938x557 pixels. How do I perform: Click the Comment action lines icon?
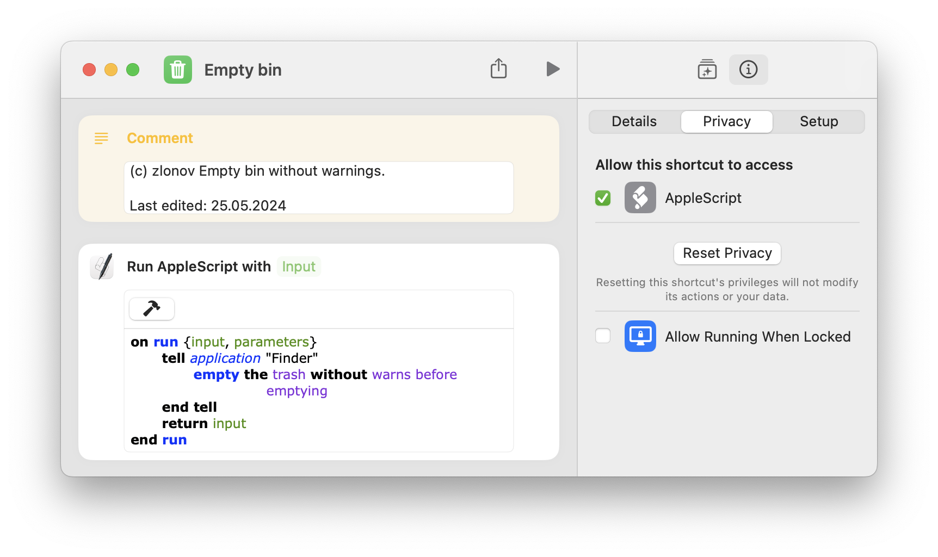click(101, 138)
